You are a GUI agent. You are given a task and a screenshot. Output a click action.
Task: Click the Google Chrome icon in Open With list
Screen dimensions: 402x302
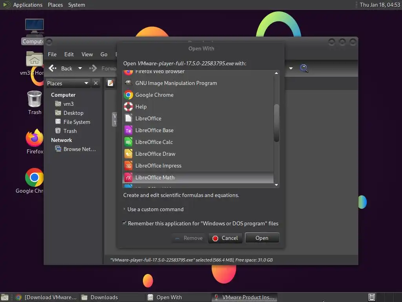point(128,95)
